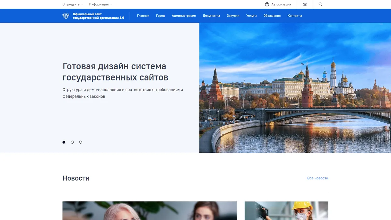
Task: Expand the Информация dropdown
Action: click(100, 4)
